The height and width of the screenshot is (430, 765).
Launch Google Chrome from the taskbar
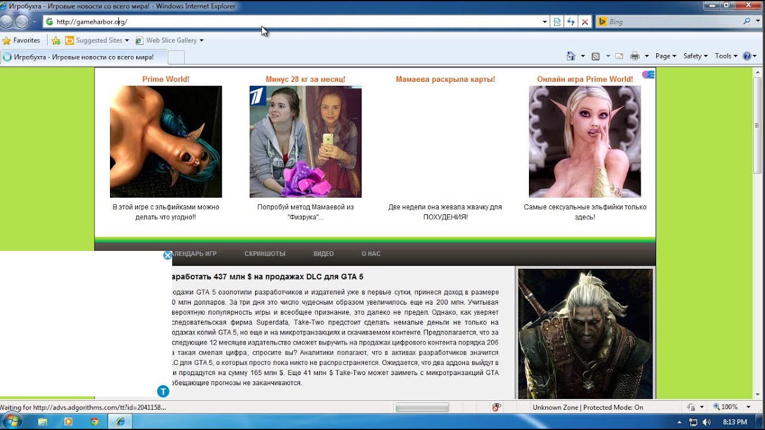(x=94, y=422)
